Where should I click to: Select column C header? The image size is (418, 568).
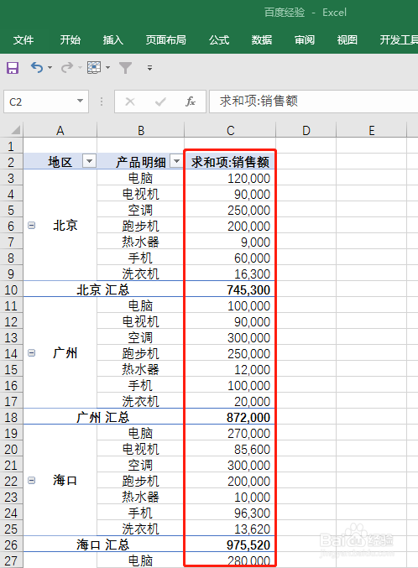point(230,130)
